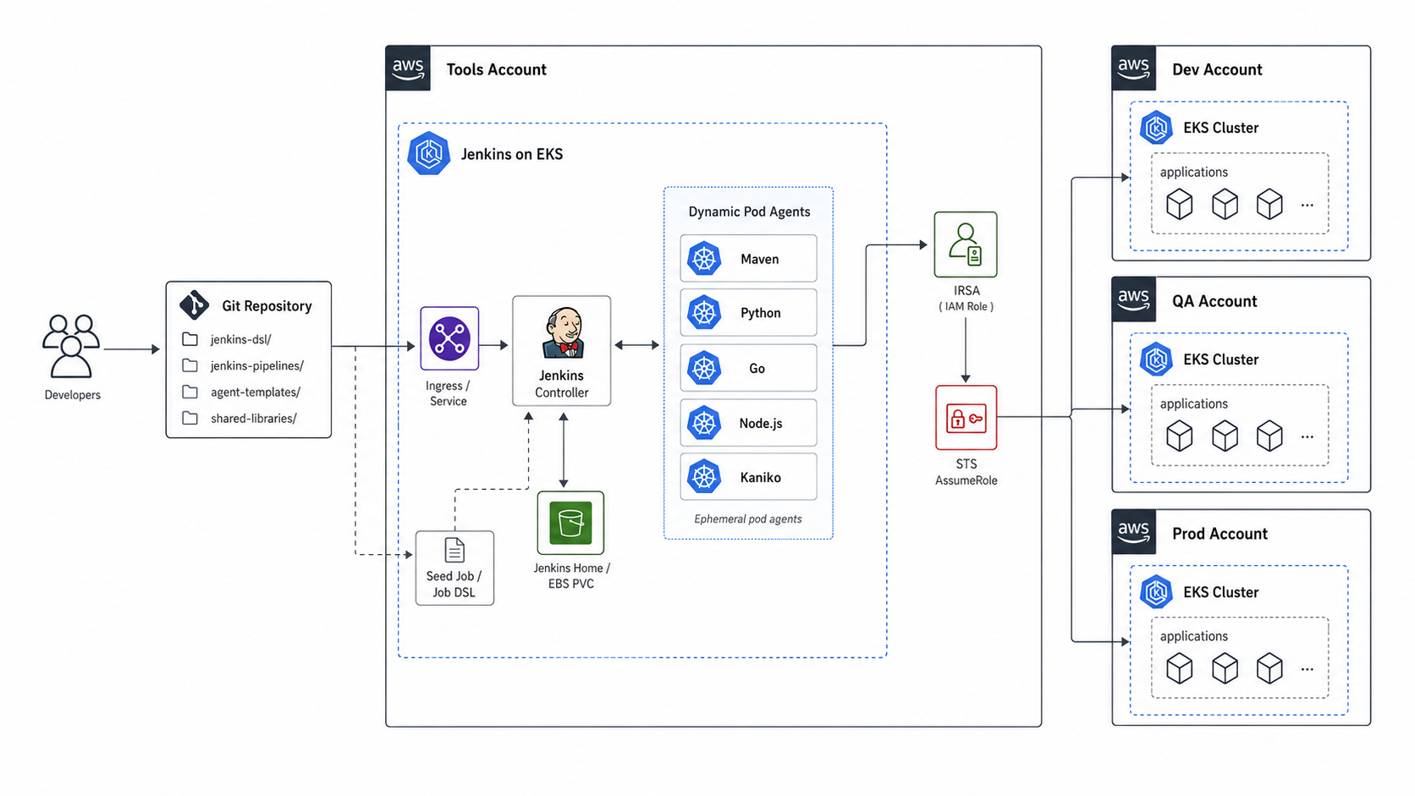Click the Python pod agent wheel icon
1415x796 pixels.
click(704, 313)
